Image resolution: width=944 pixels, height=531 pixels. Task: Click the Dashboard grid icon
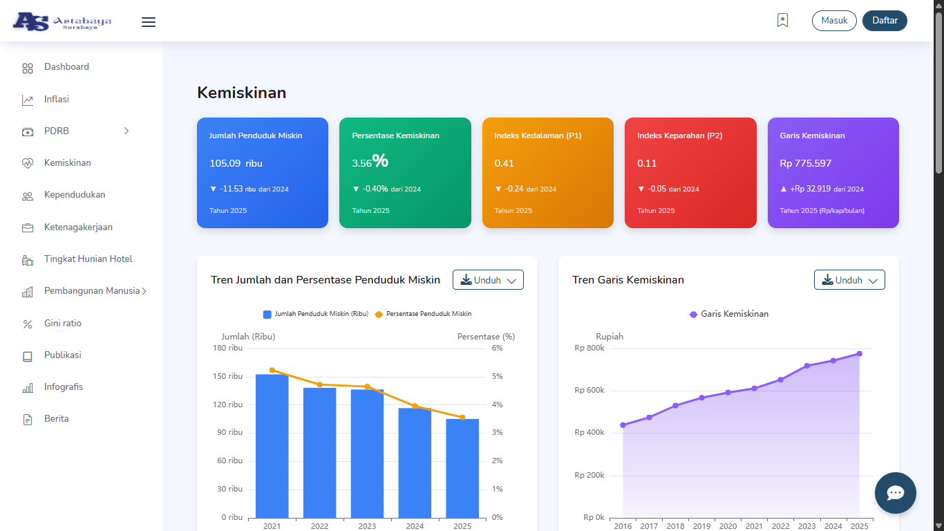[x=28, y=68]
